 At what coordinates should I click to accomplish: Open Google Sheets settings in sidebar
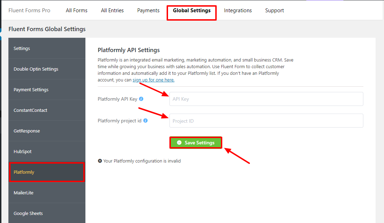point(28,213)
